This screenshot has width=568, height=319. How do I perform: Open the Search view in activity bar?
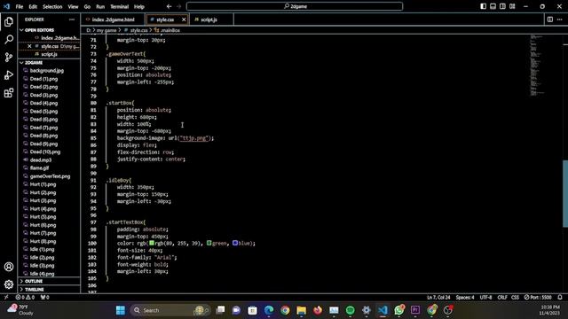[9, 39]
